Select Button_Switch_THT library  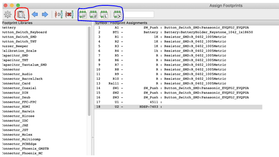tap(19, 41)
